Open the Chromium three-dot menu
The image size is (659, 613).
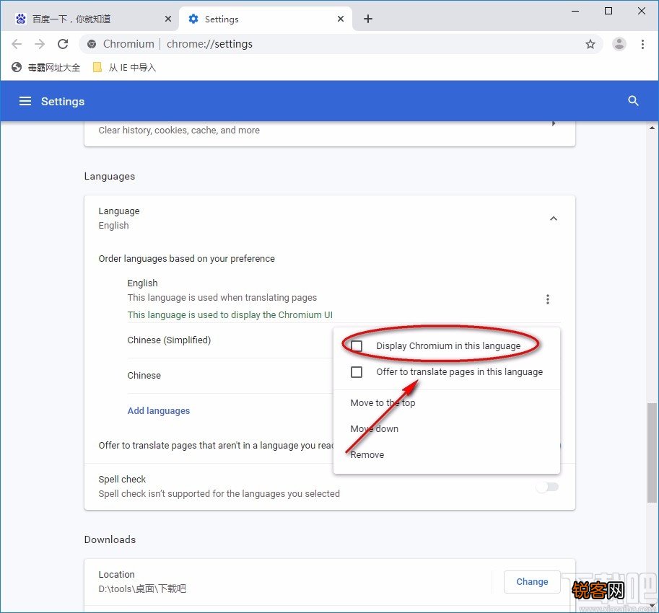[x=642, y=44]
